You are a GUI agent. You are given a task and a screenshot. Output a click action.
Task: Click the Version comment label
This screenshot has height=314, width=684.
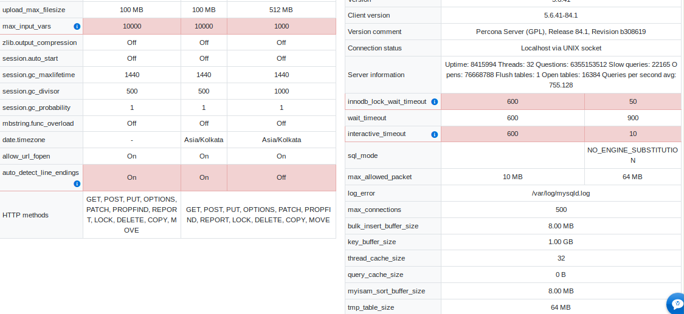tap(375, 32)
